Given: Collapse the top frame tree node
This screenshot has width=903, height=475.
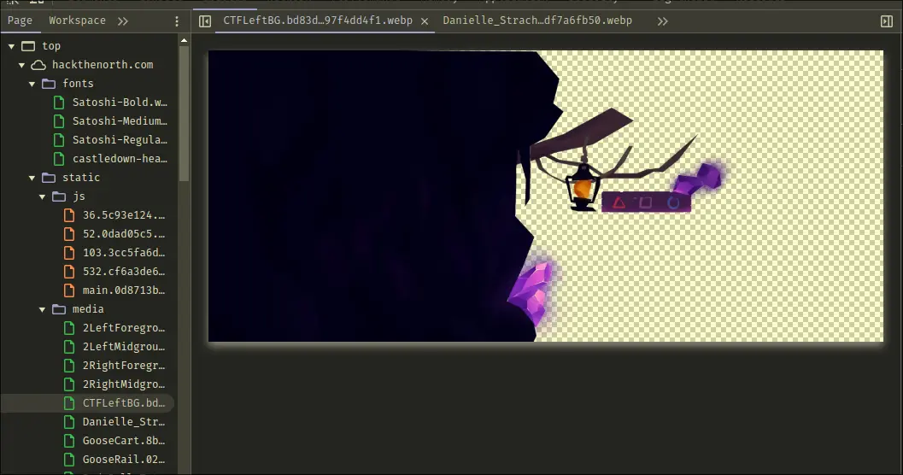Looking at the screenshot, I should point(12,46).
